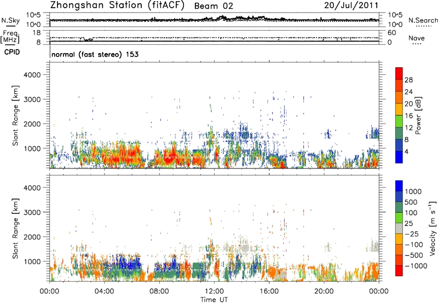Screen dimensions: 438x303
Task: Click the 'Slant Range [km]' label of power panel
Action: tap(15, 115)
